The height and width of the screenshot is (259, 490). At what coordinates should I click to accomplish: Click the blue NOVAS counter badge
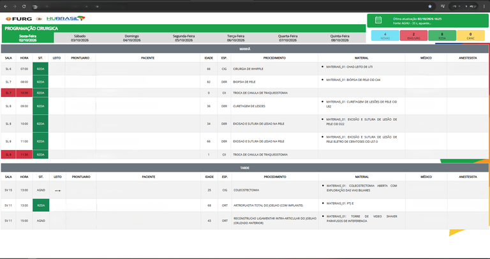pyautogui.click(x=385, y=36)
